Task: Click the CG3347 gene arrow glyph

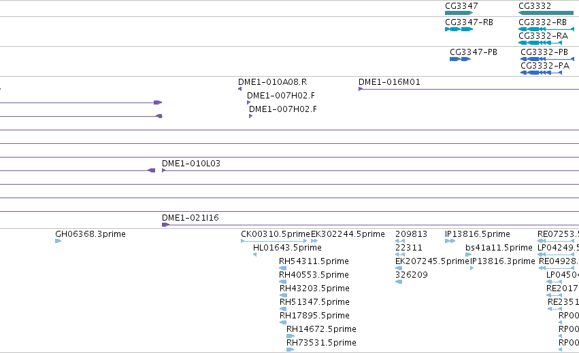Action: (459, 13)
